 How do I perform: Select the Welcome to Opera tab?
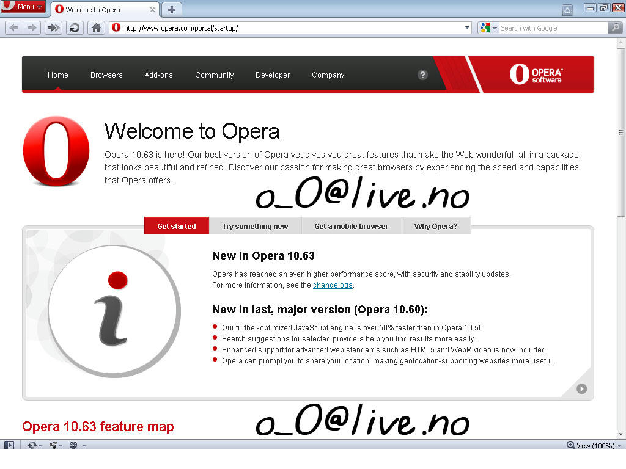(105, 10)
